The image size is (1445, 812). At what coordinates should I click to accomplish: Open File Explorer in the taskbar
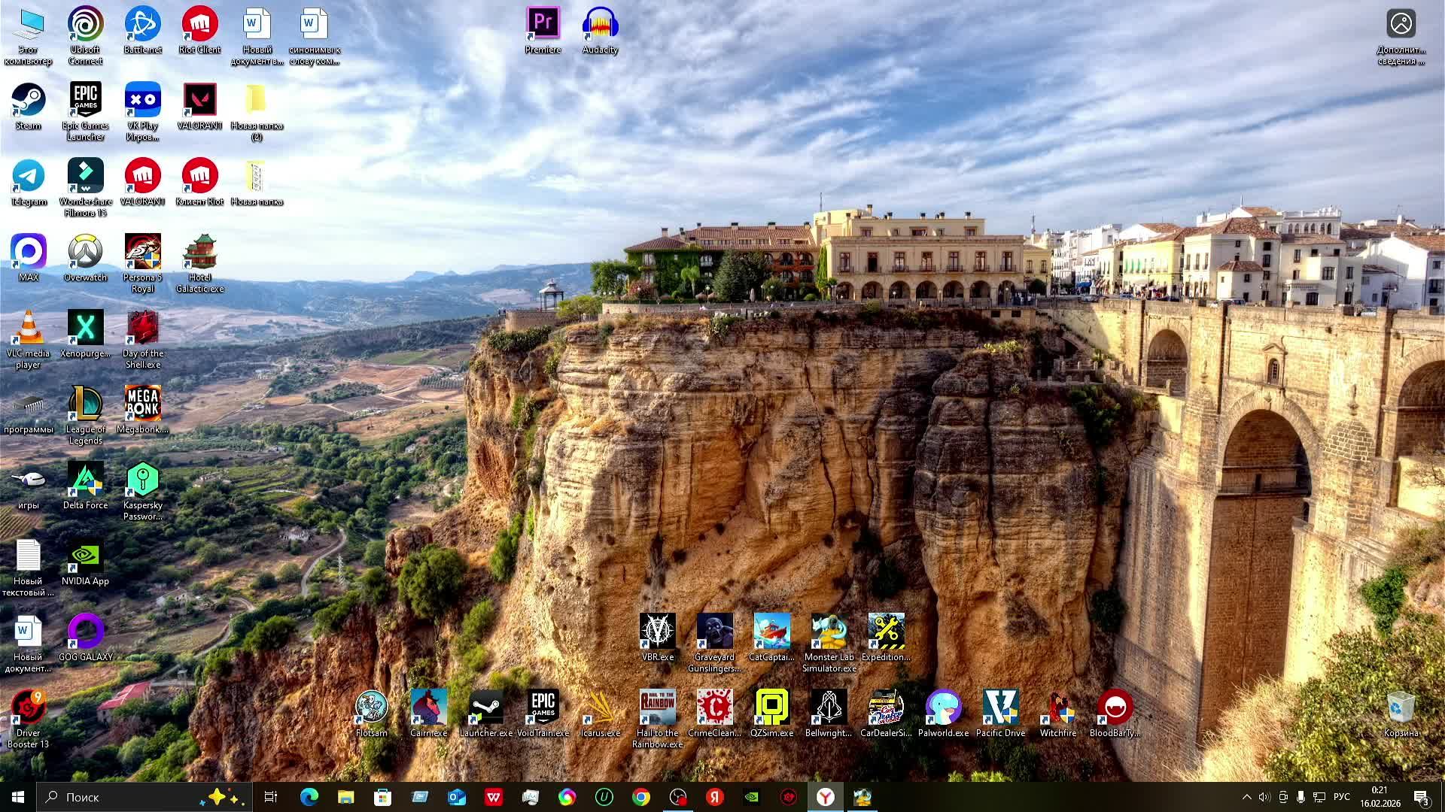(x=345, y=797)
